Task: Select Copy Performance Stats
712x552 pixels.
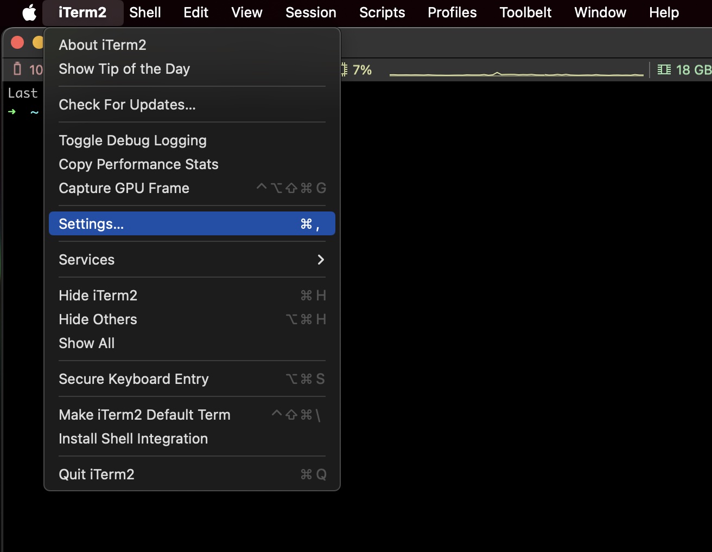Action: click(192, 164)
